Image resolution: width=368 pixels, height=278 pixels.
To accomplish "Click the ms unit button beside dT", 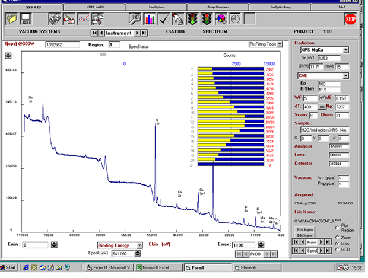I will coord(322,107).
